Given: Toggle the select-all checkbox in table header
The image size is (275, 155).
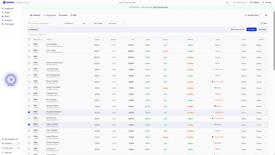Looking at the screenshot, I should pyautogui.click(x=29, y=39).
